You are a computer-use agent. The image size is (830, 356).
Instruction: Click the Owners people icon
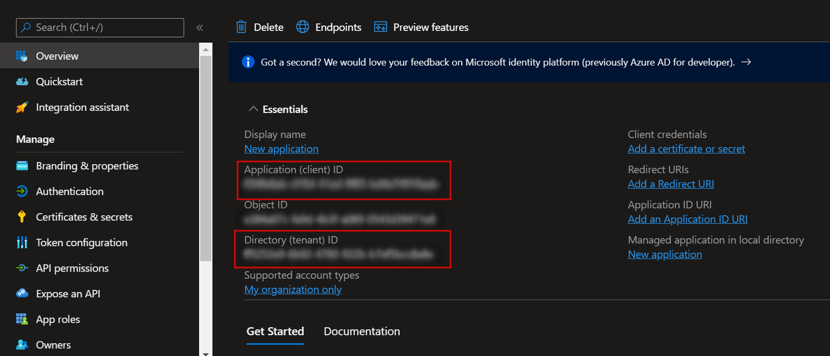(x=22, y=345)
